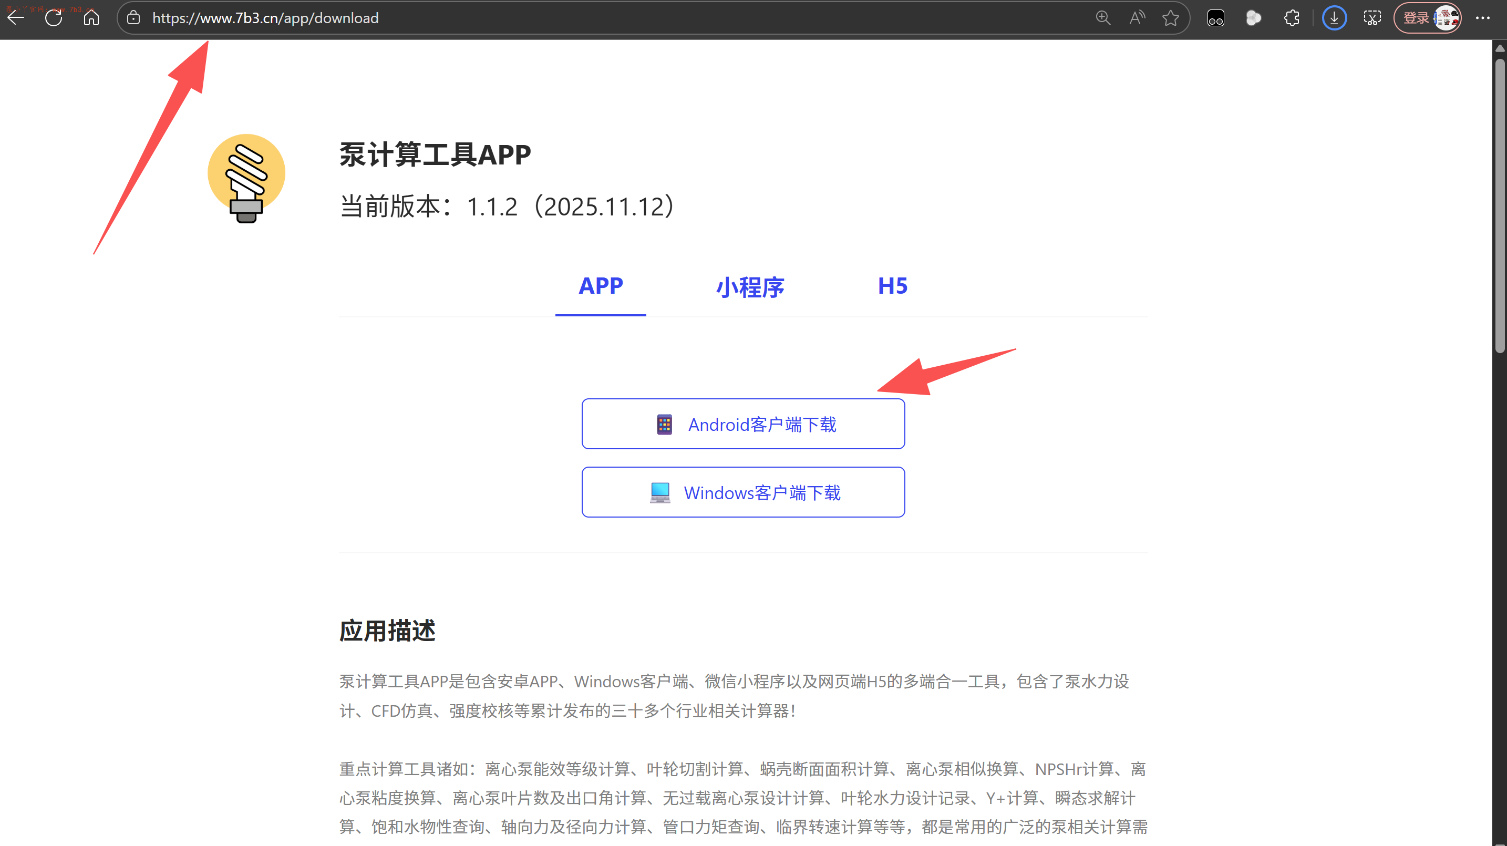Go back to the previous page
Viewport: 1507px width, 846px height.
pyautogui.click(x=16, y=17)
